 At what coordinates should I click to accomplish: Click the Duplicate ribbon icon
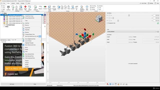pyautogui.click(x=73, y=7)
